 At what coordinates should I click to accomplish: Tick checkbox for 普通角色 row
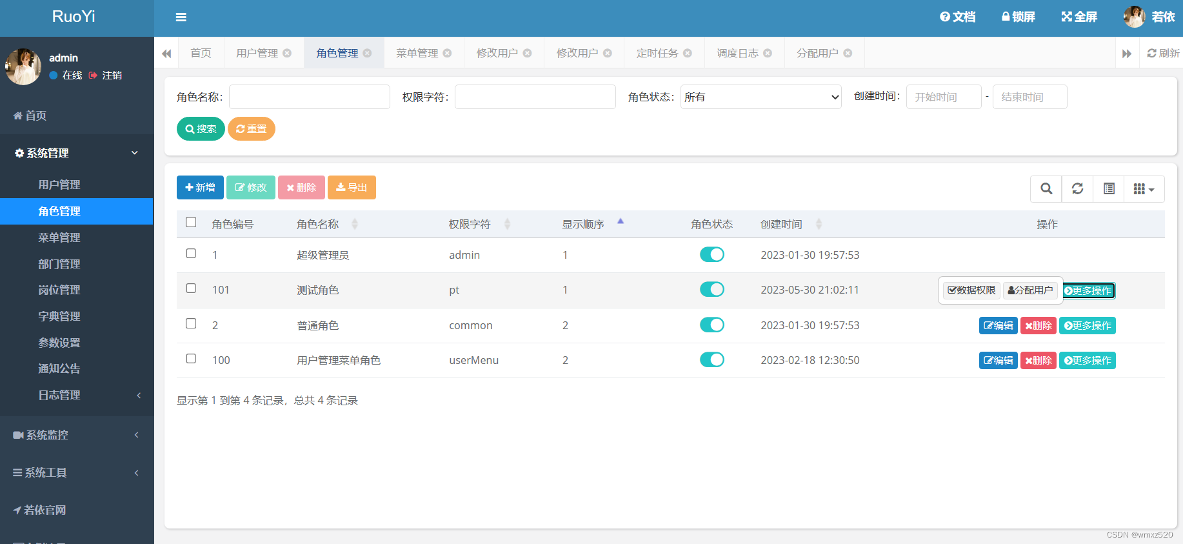[x=191, y=323]
